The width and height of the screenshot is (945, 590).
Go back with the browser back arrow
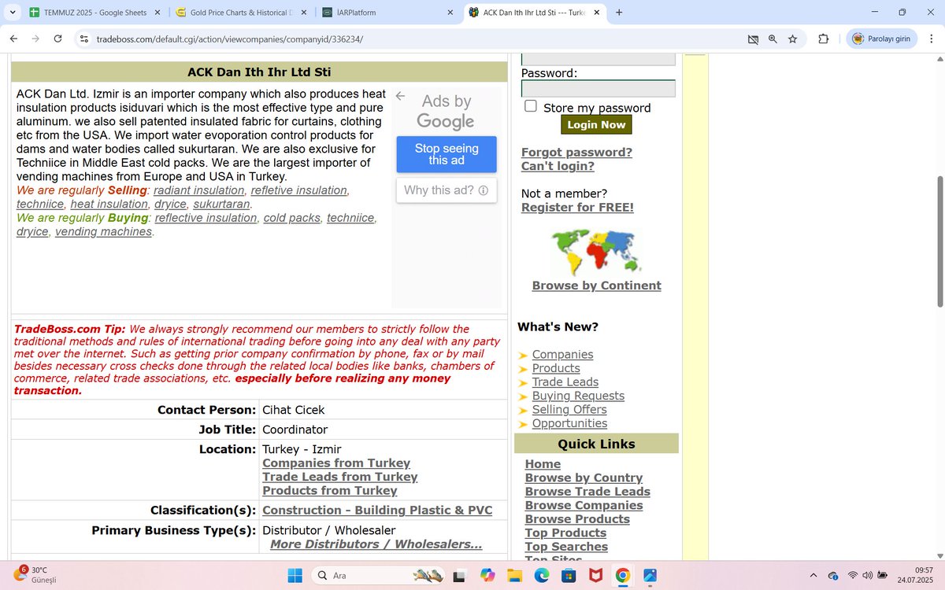pos(13,39)
